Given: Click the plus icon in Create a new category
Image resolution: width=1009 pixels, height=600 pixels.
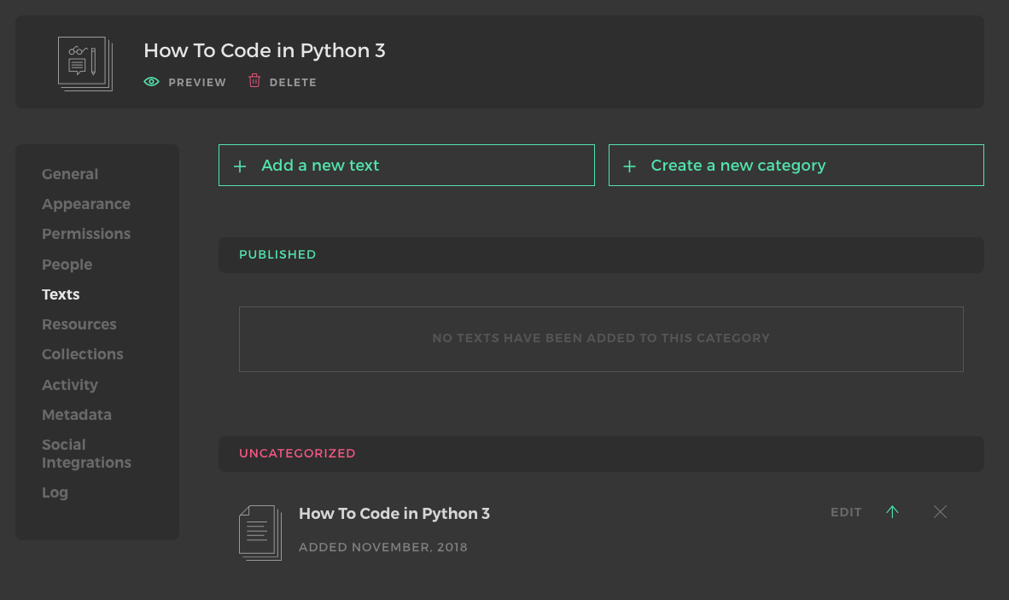Looking at the screenshot, I should click(629, 166).
